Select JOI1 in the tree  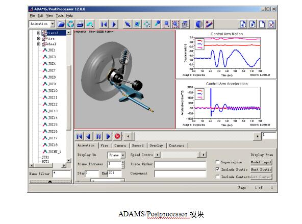click(x=52, y=50)
